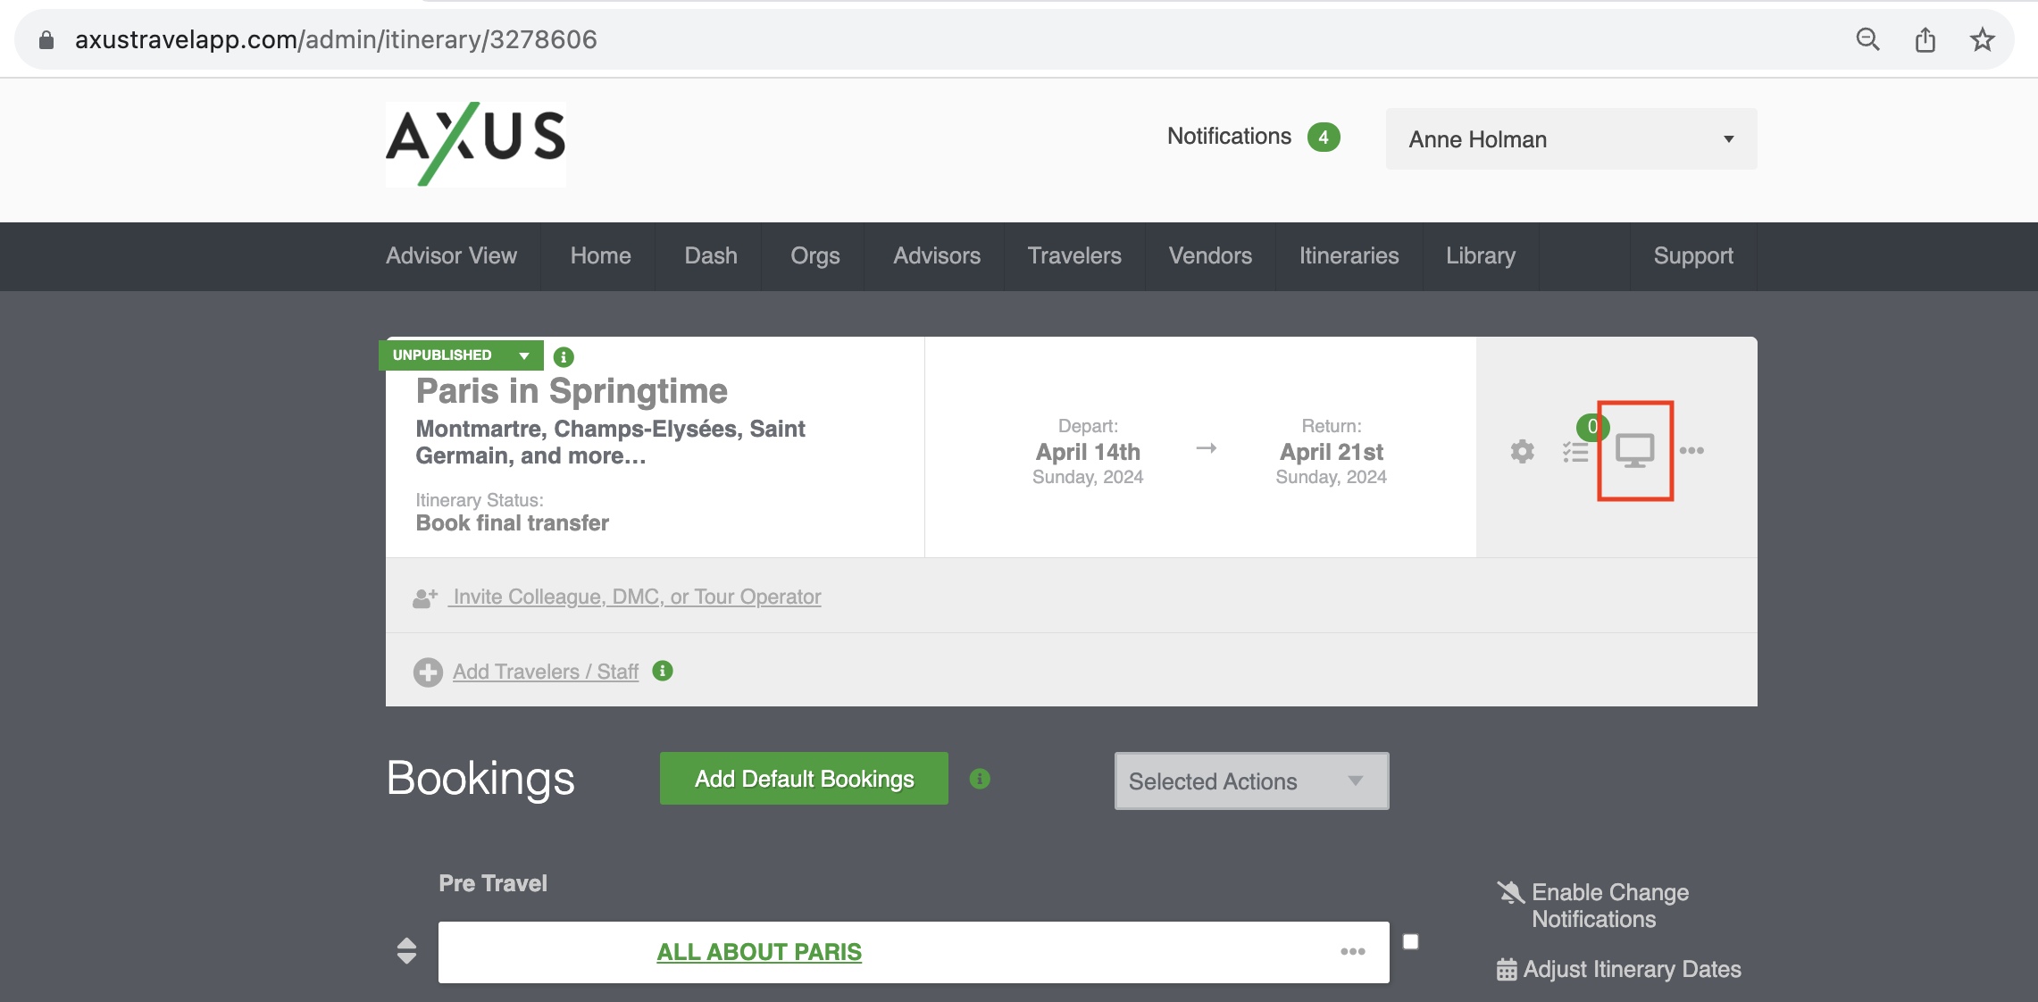This screenshot has width=2038, height=1002.
Task: Click the Pre Travel section heading
Action: pyautogui.click(x=493, y=883)
